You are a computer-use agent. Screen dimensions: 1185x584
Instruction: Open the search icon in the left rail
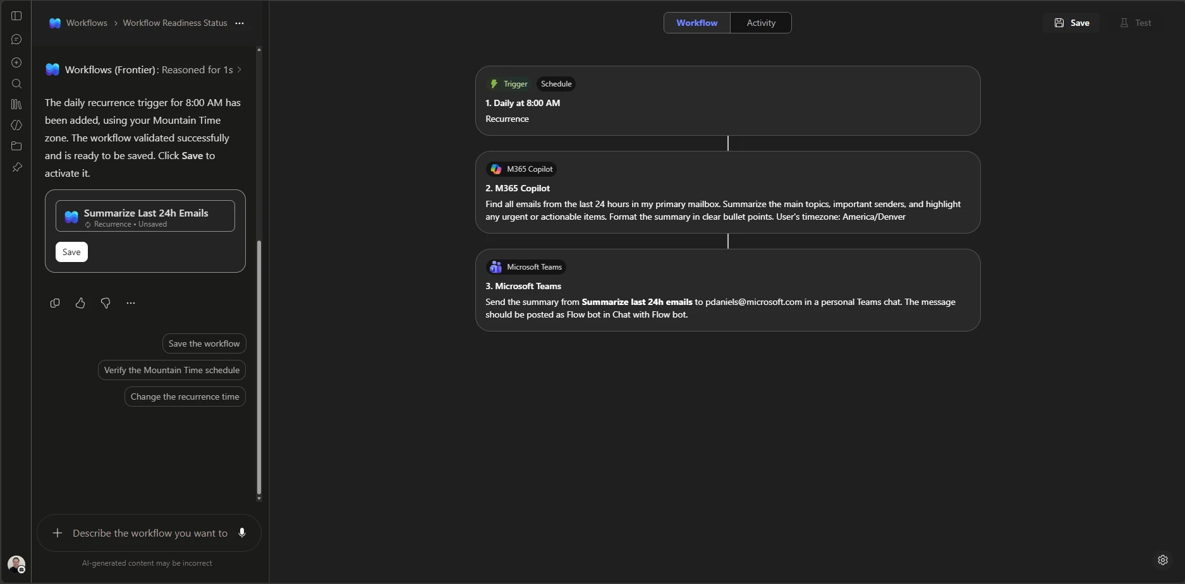[16, 83]
